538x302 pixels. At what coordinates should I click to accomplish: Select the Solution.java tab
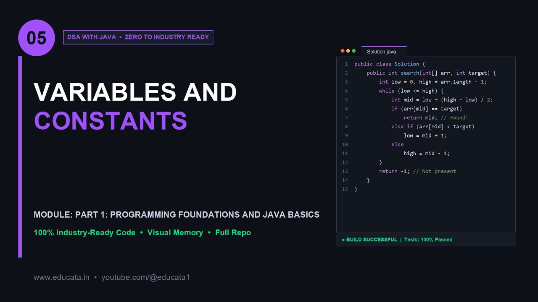click(384, 52)
